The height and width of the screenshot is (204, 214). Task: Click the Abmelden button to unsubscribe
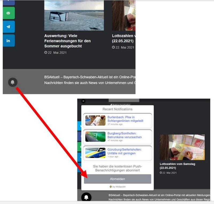tap(117, 179)
